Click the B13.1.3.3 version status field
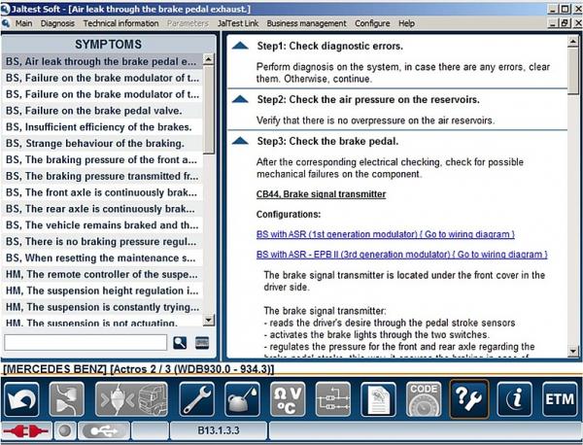This screenshot has width=583, height=445. pyautogui.click(x=219, y=430)
